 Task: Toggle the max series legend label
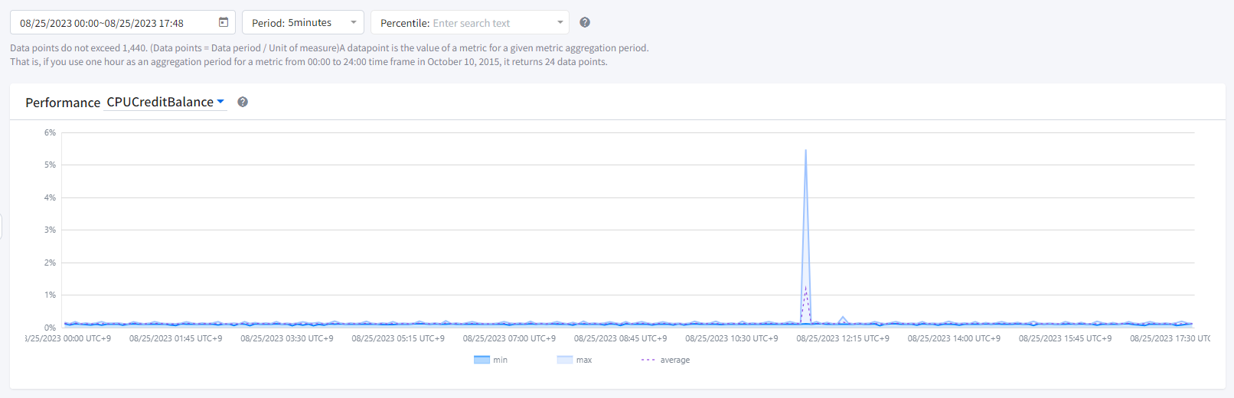pos(584,360)
